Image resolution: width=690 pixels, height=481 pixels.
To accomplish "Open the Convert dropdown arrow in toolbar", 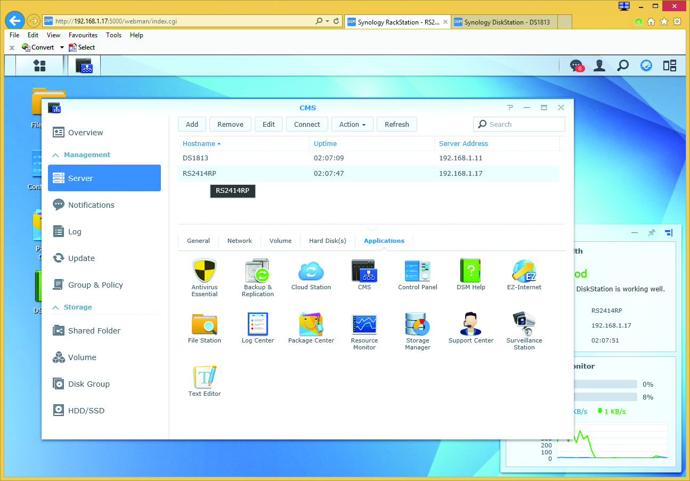I will [62, 47].
